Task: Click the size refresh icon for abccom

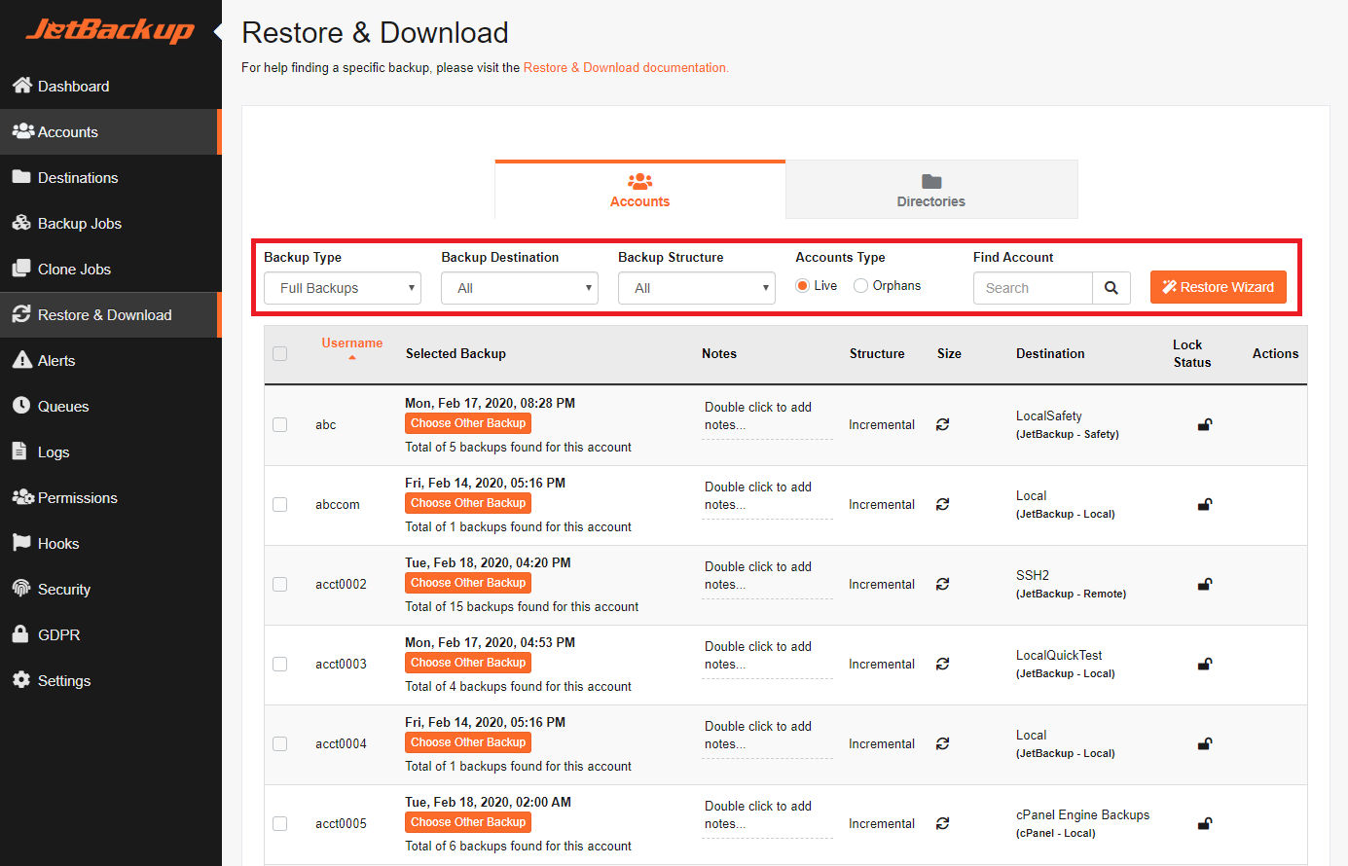Action: [x=943, y=504]
